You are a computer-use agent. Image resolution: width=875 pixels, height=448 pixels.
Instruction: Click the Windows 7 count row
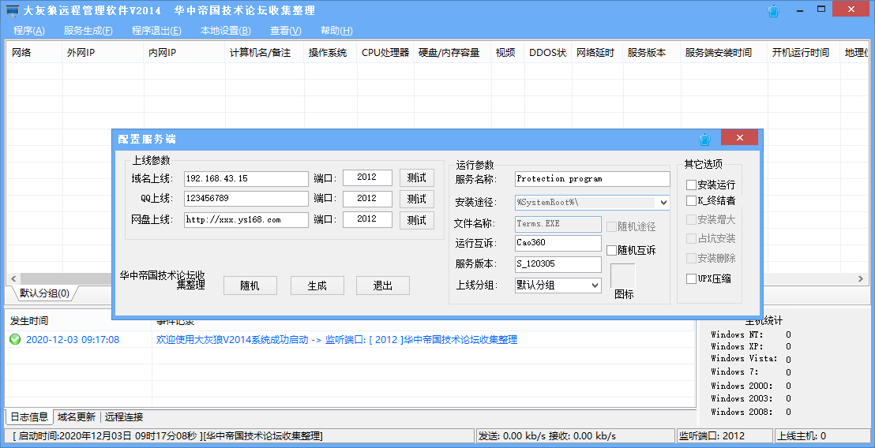(750, 371)
